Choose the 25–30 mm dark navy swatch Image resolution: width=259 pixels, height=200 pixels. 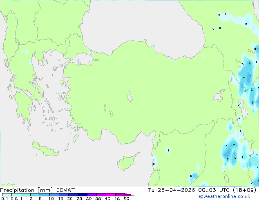pyautogui.click(x=82, y=195)
